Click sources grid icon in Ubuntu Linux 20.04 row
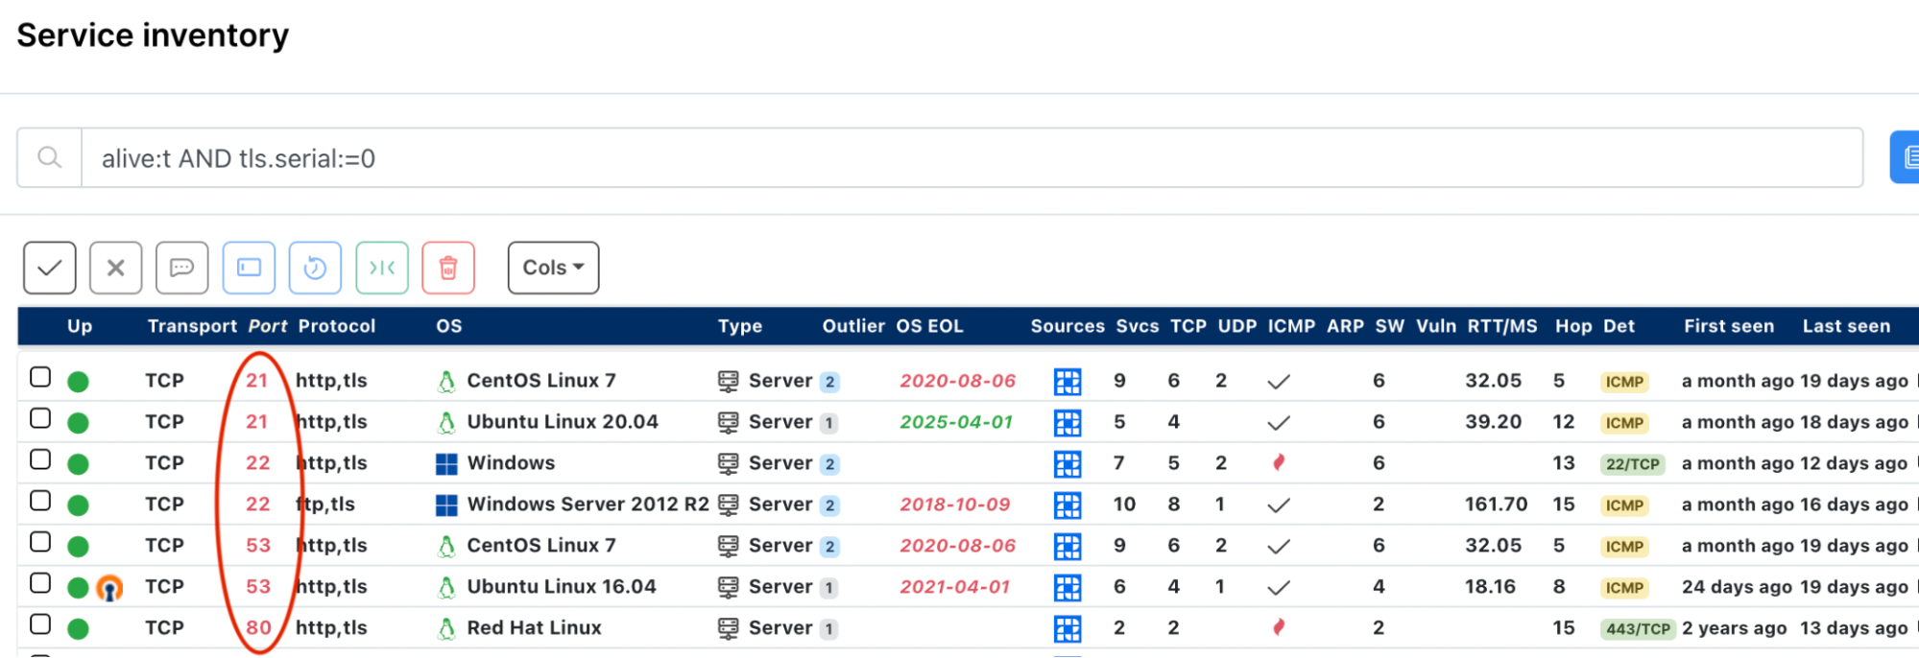Image resolution: width=1919 pixels, height=658 pixels. pyautogui.click(x=1067, y=423)
